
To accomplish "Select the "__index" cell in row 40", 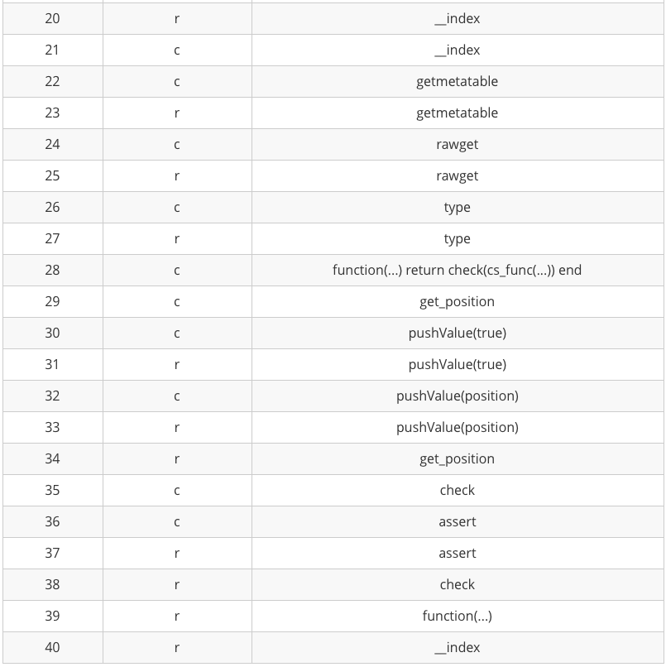I will point(457,647).
